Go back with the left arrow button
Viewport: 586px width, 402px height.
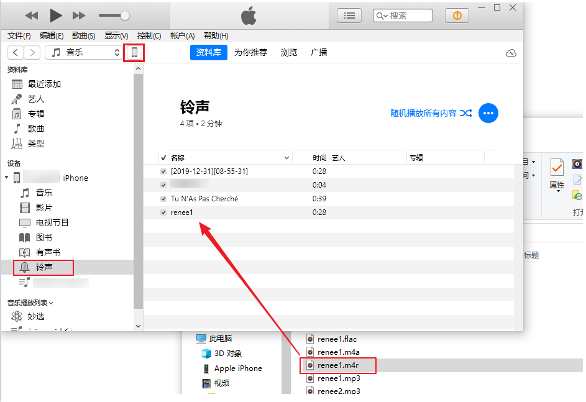[x=16, y=53]
